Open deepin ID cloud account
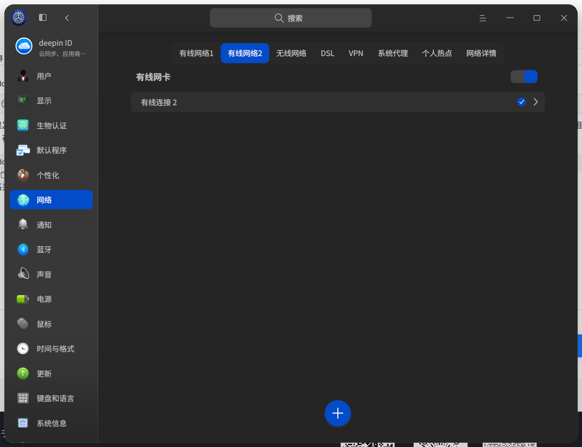The image size is (582, 447). [x=51, y=47]
